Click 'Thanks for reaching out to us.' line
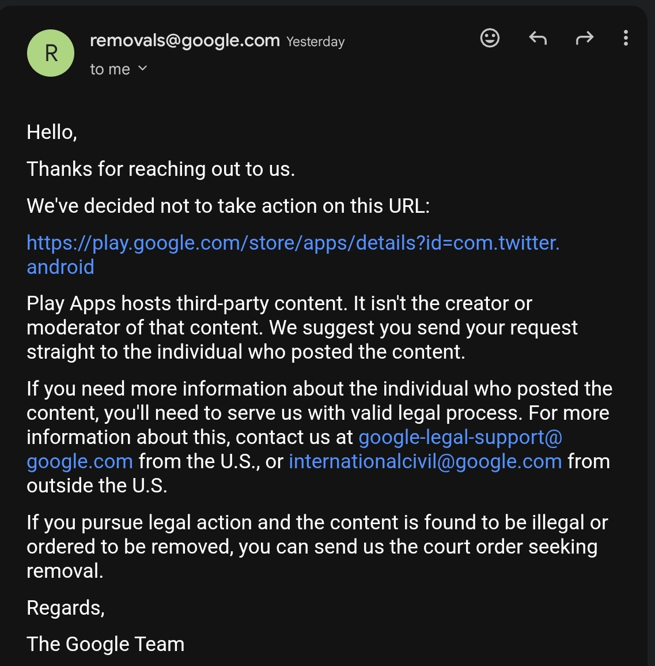Screen dimensions: 655x666 [x=161, y=169]
